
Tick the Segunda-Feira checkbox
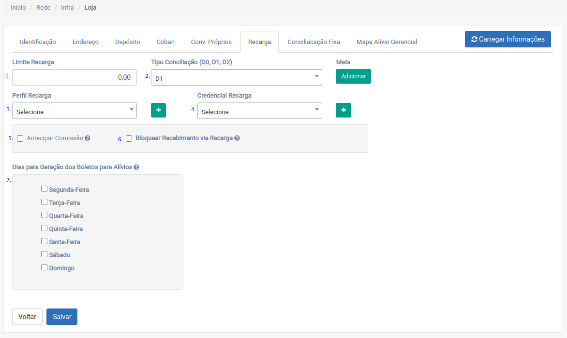pyautogui.click(x=45, y=189)
